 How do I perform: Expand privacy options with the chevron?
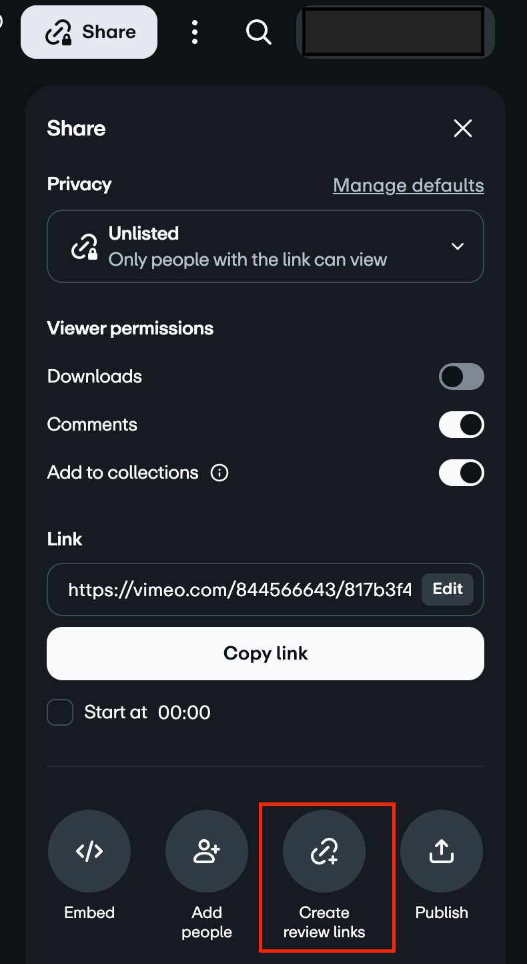coord(458,246)
